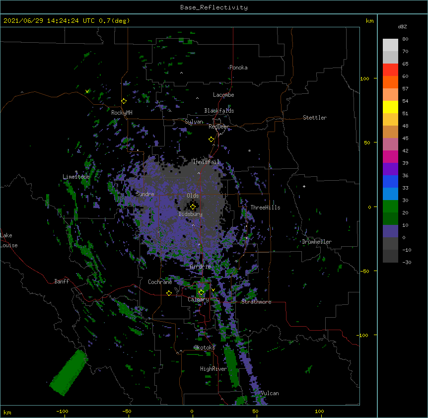Image resolution: width=428 pixels, height=418 pixels.
Task: Click the dBZ legend heading
Action: coord(402,26)
